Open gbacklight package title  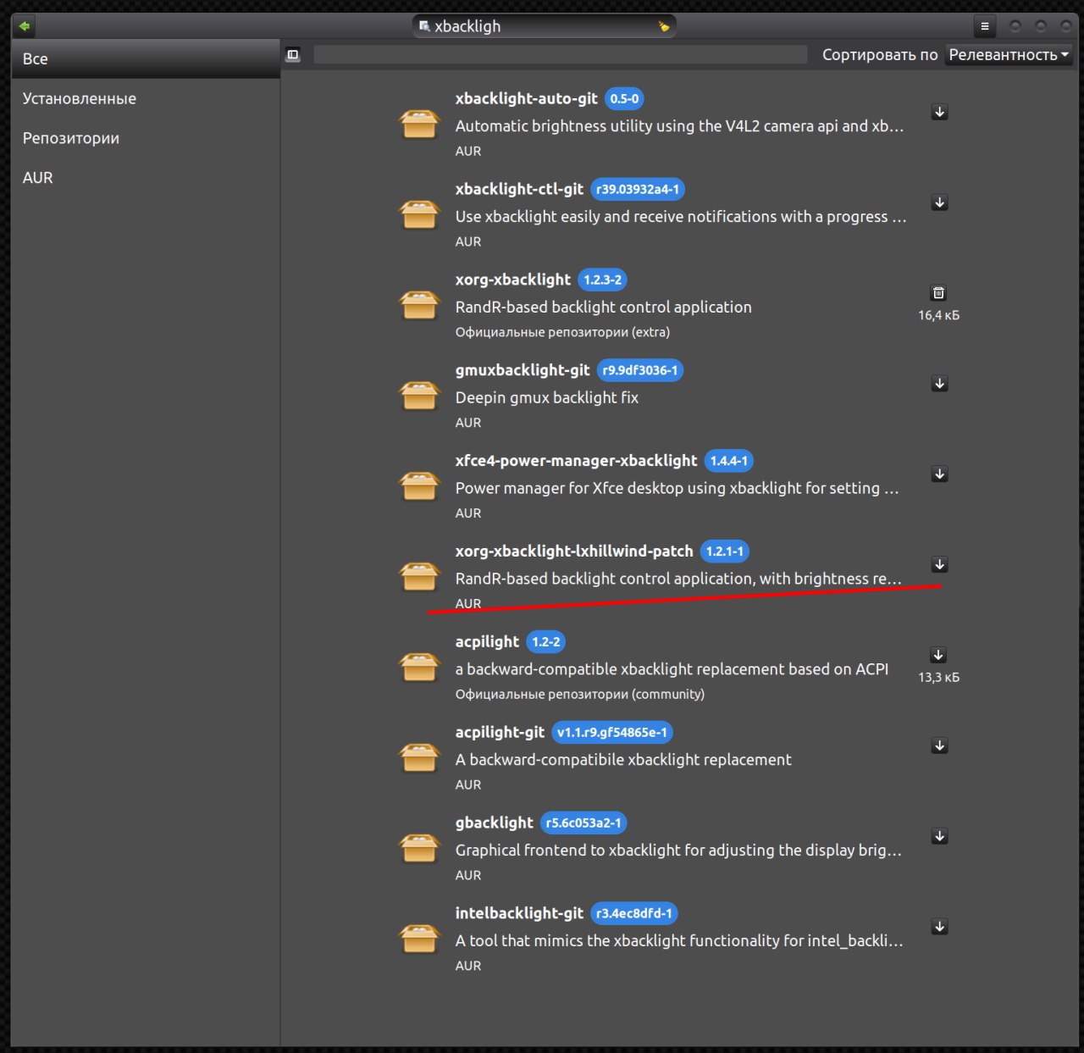(494, 823)
